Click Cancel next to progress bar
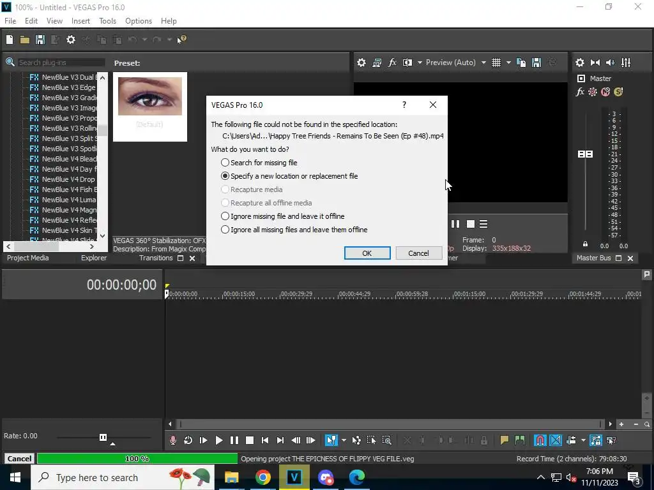 pyautogui.click(x=19, y=458)
